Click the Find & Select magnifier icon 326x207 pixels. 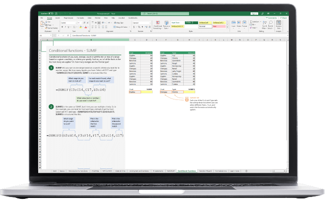click(x=271, y=23)
